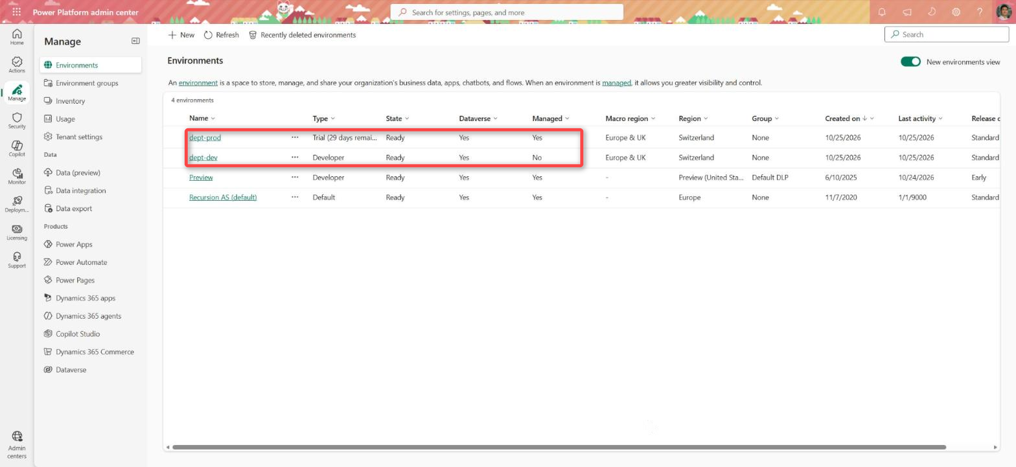Open the app launcher waffle icon
1016x467 pixels.
[16, 12]
